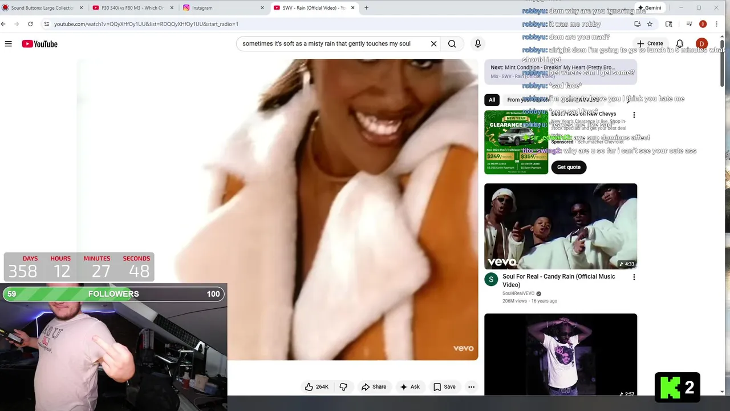Open options for Soul For Real video
Screen dimensions: 730x411
(x=634, y=277)
